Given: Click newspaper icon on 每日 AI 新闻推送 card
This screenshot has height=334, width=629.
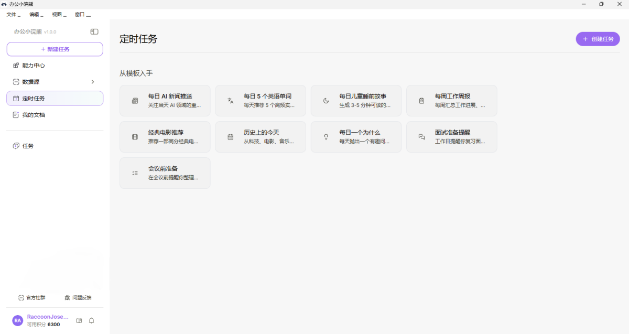Looking at the screenshot, I should [x=135, y=101].
